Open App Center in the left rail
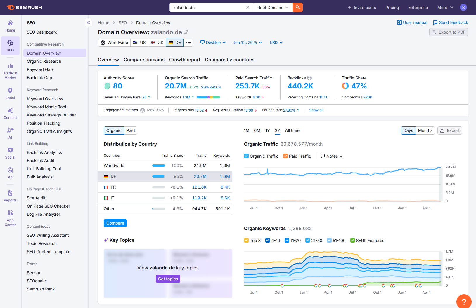The height and width of the screenshot is (308, 476). pos(10,218)
